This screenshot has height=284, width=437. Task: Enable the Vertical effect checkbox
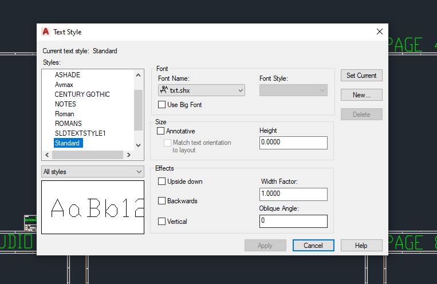pyautogui.click(x=162, y=221)
